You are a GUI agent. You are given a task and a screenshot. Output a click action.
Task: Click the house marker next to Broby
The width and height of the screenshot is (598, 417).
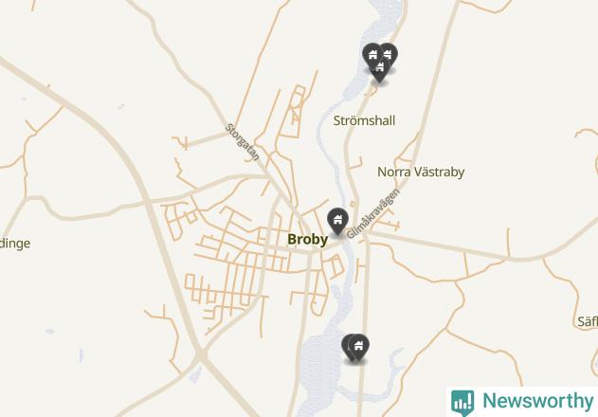click(x=337, y=221)
